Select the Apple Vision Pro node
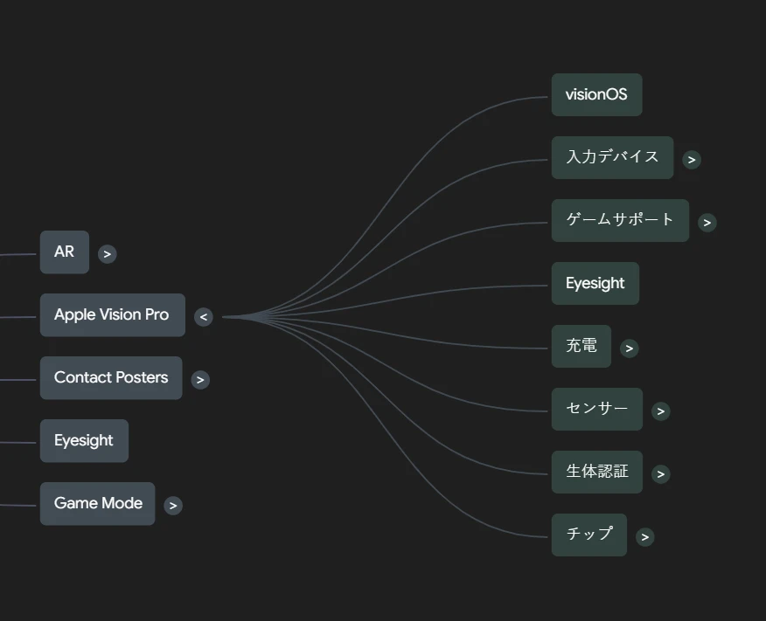The height and width of the screenshot is (621, 766). [112, 315]
